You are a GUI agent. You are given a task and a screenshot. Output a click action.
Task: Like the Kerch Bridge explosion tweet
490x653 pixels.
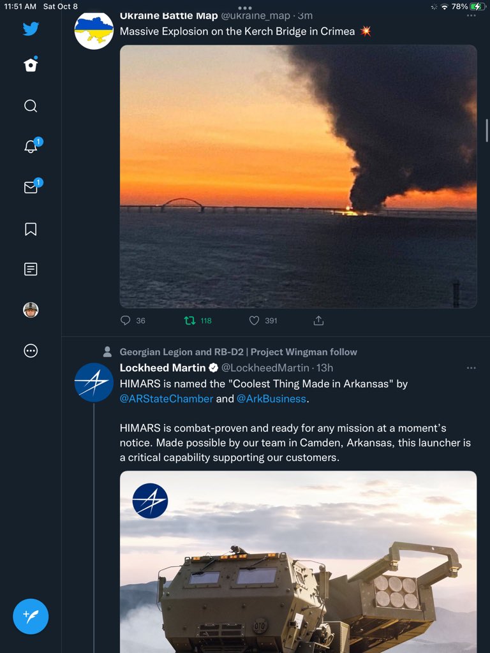(x=254, y=321)
